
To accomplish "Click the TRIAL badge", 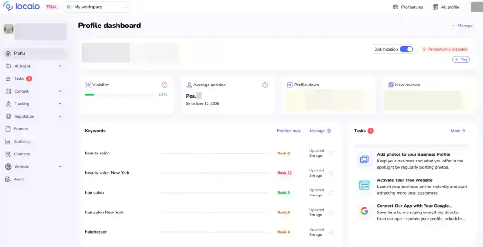I will (x=51, y=7).
